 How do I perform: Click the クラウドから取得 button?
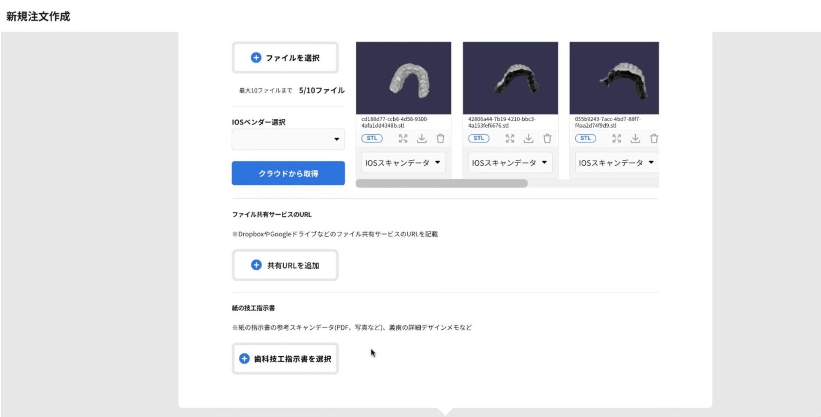click(x=288, y=173)
